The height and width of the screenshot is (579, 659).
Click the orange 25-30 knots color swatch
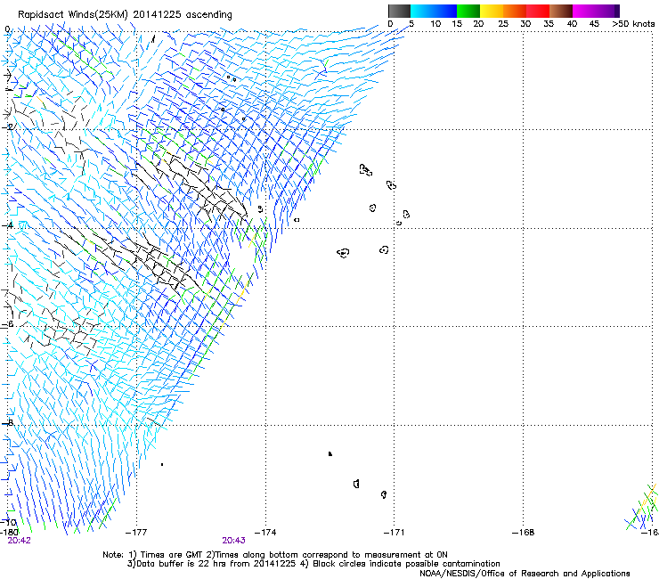[515, 11]
